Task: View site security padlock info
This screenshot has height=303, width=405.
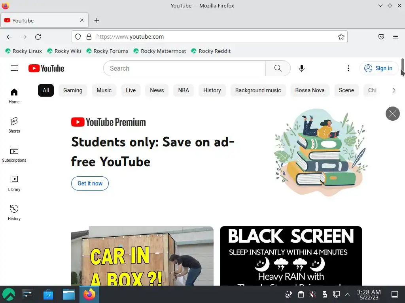Action: click(x=89, y=37)
